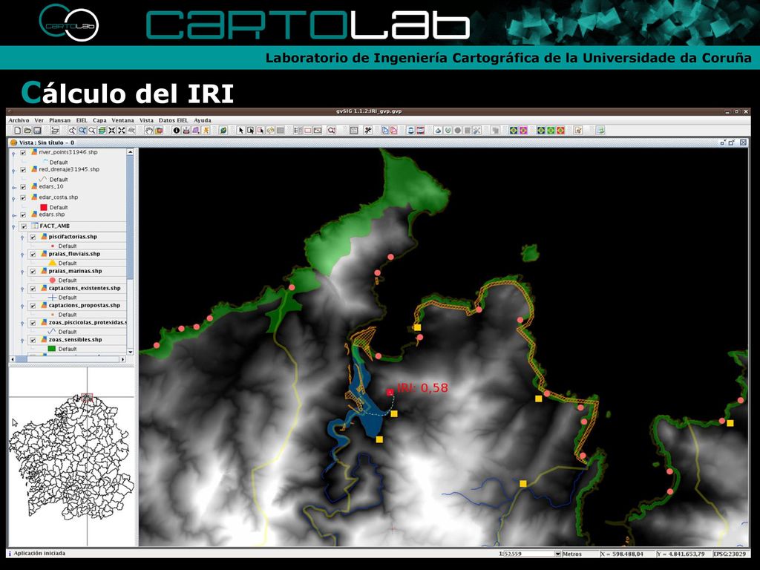Open the map scale dropdown

(557, 554)
